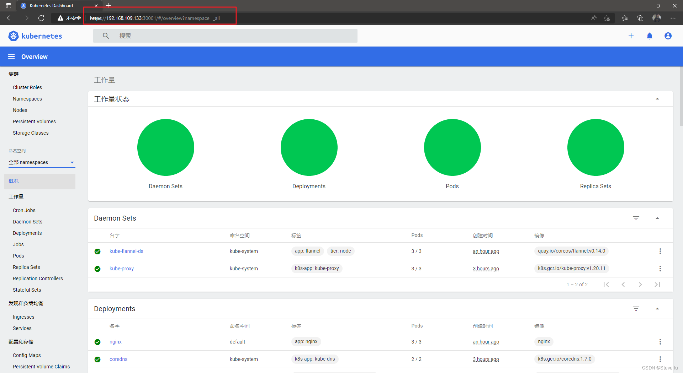Open Replication Controllers in sidebar
The image size is (683, 373).
38,279
